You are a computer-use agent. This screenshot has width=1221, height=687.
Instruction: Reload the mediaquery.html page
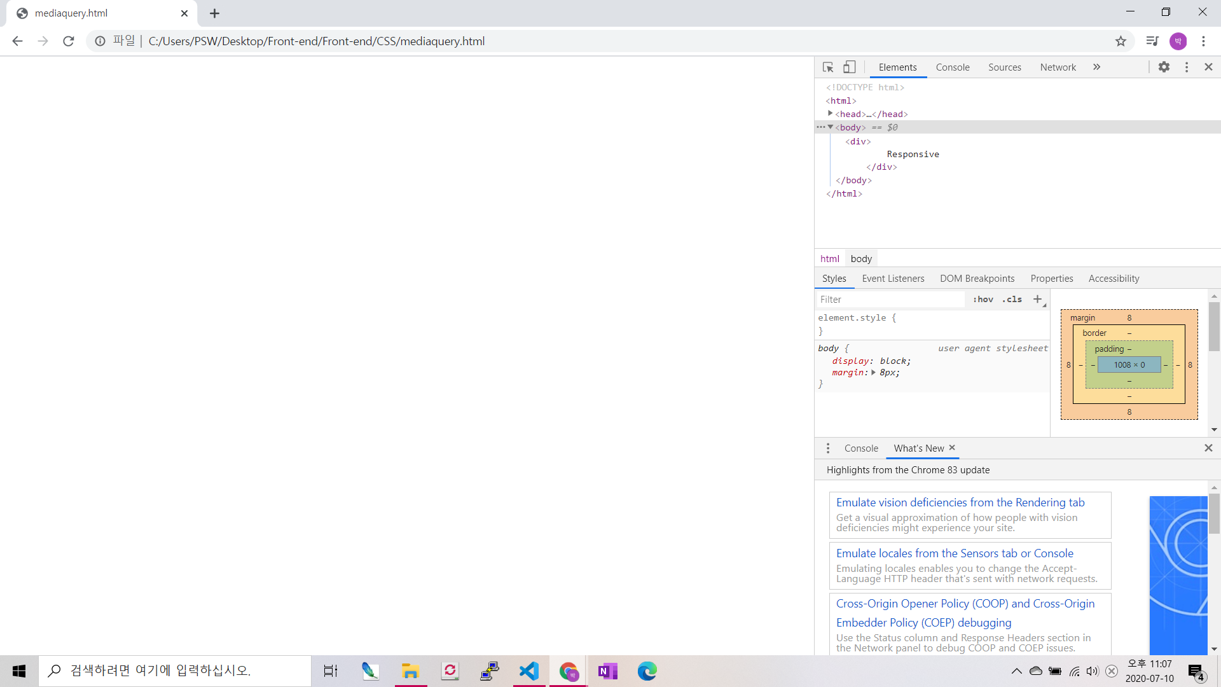[69, 41]
